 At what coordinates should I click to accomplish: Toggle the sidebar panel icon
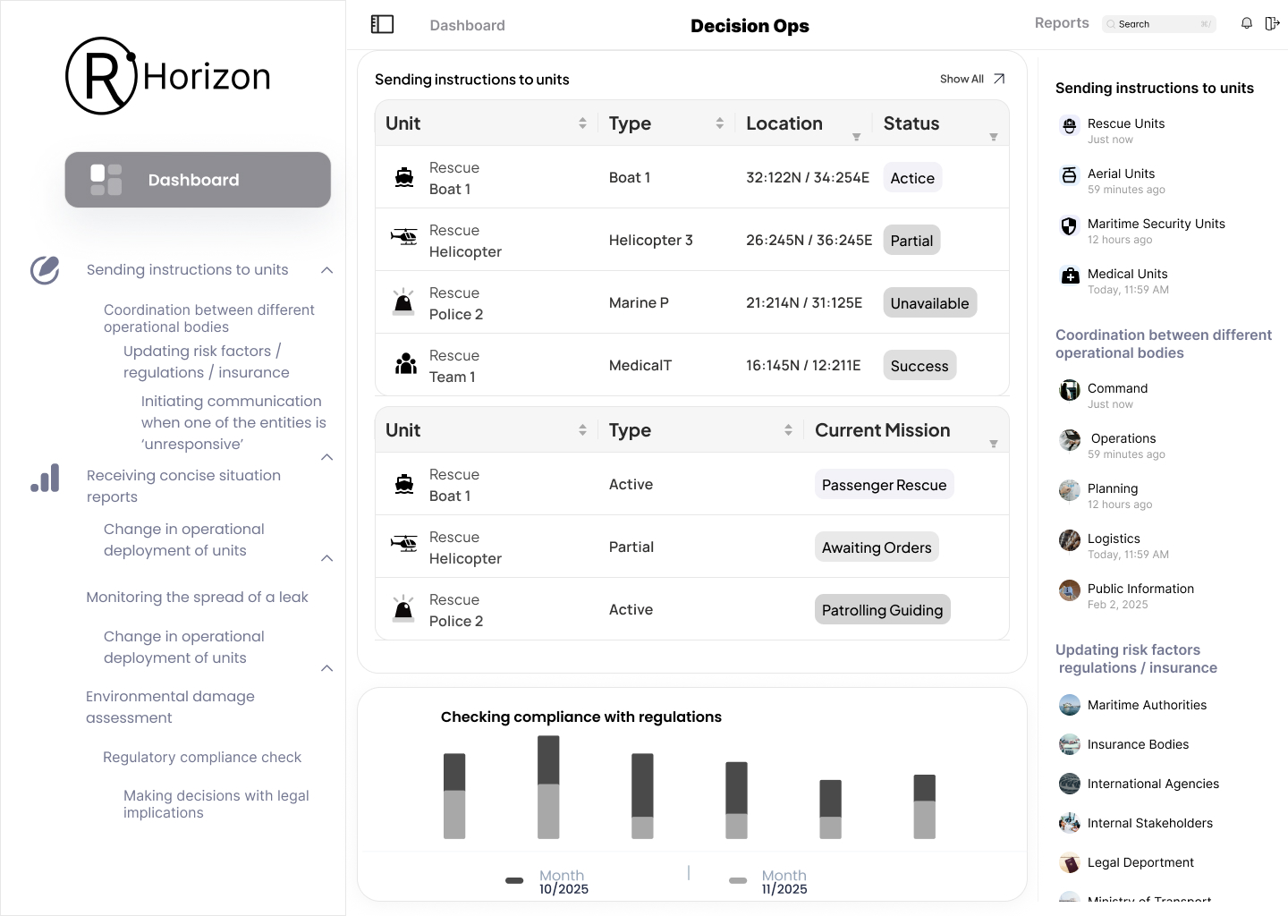[382, 24]
